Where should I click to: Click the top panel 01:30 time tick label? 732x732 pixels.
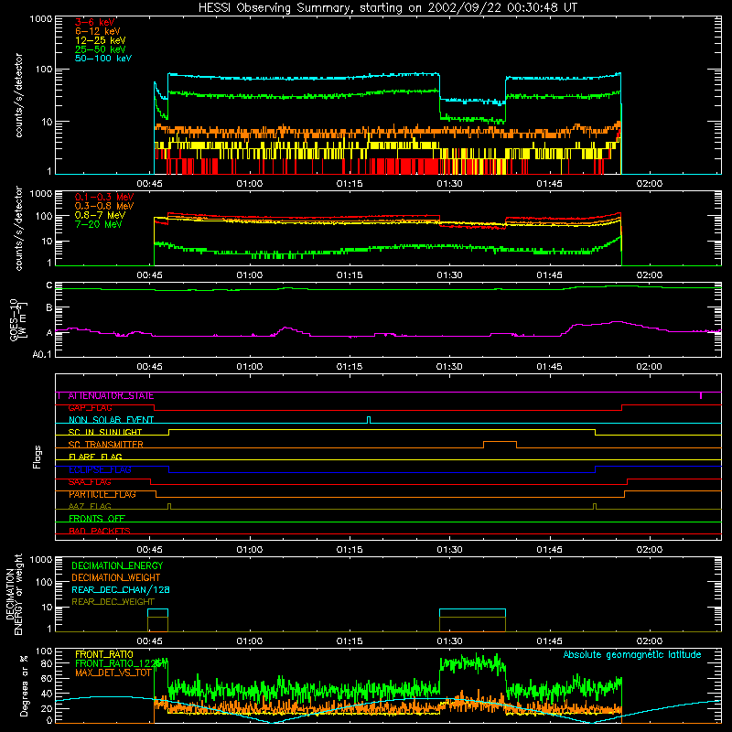(449, 184)
